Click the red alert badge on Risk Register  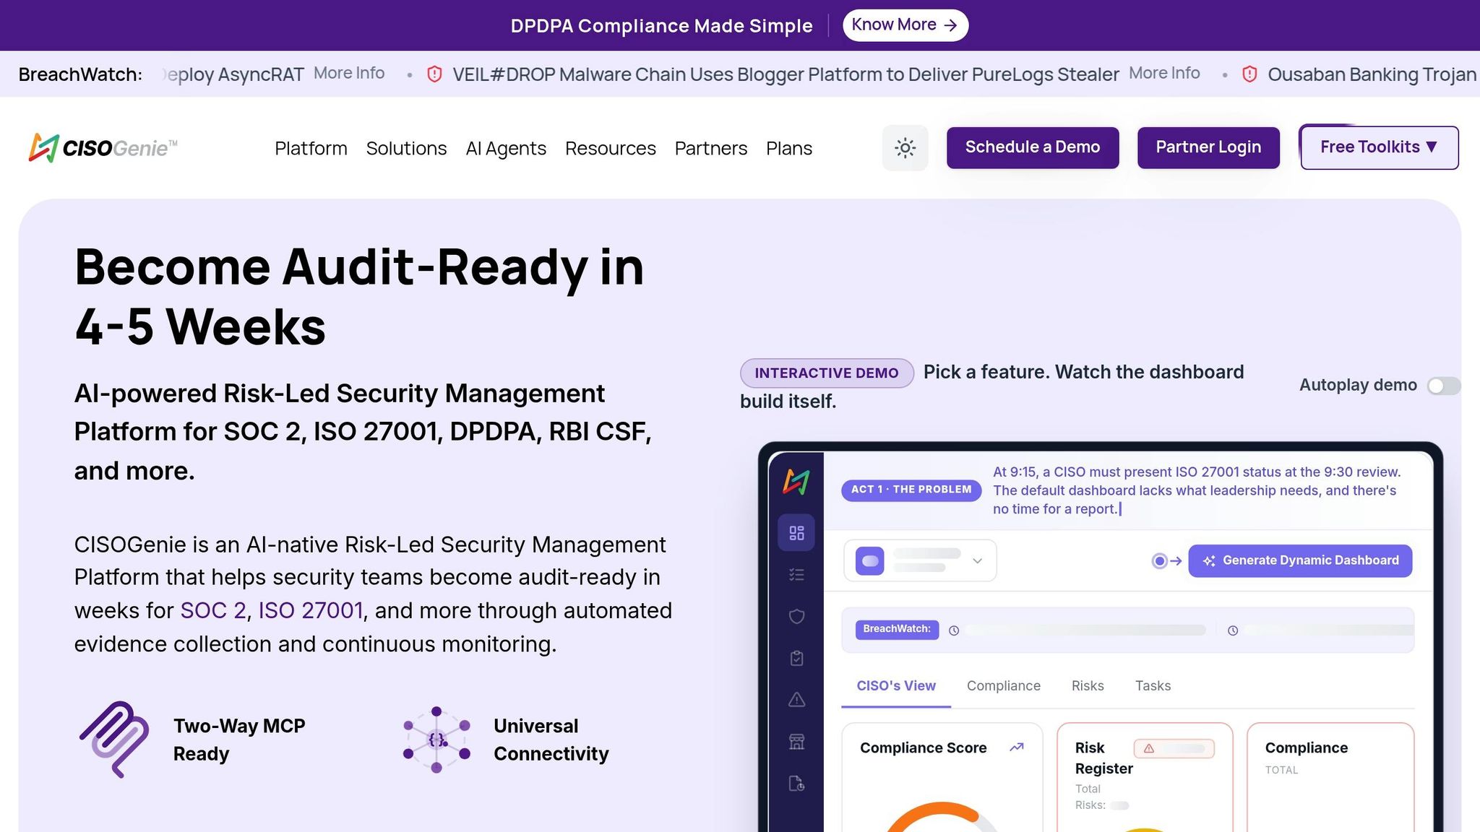pos(1174,749)
